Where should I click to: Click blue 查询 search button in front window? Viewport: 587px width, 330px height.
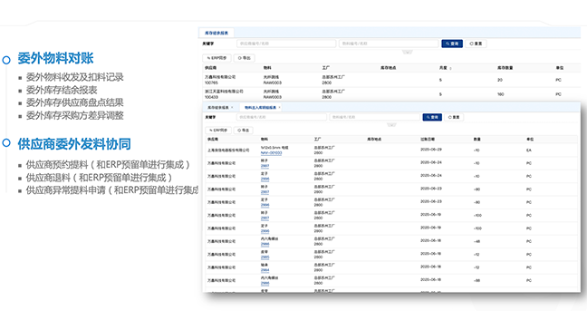click(432, 117)
